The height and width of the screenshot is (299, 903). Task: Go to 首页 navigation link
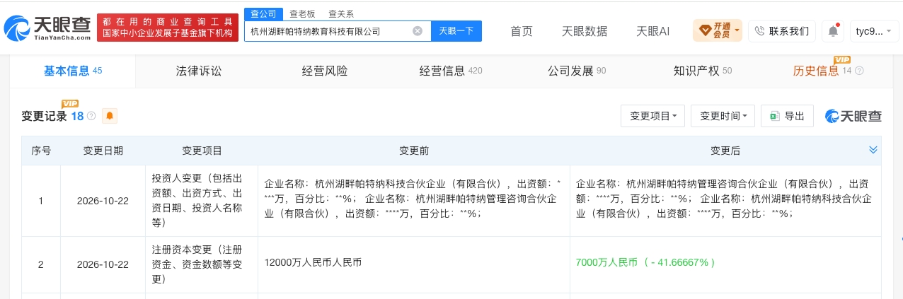coord(522,31)
